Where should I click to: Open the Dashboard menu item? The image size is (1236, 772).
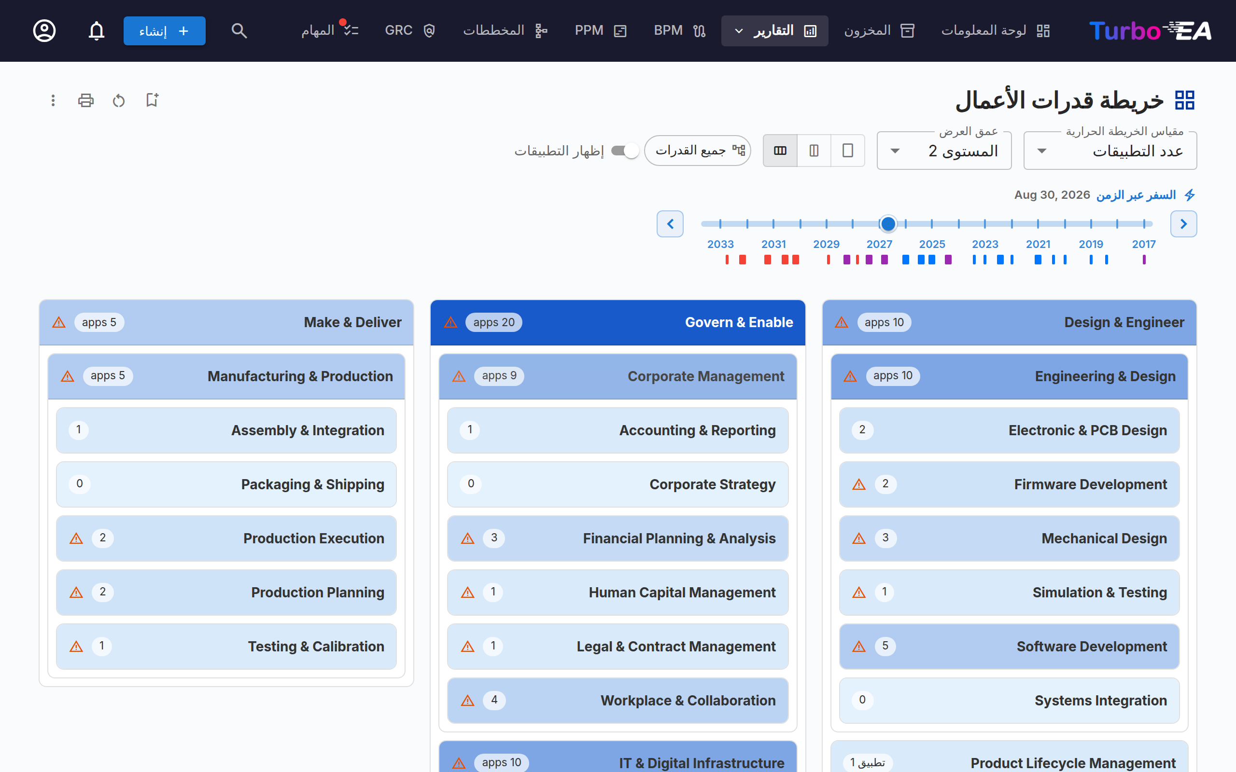pos(996,30)
